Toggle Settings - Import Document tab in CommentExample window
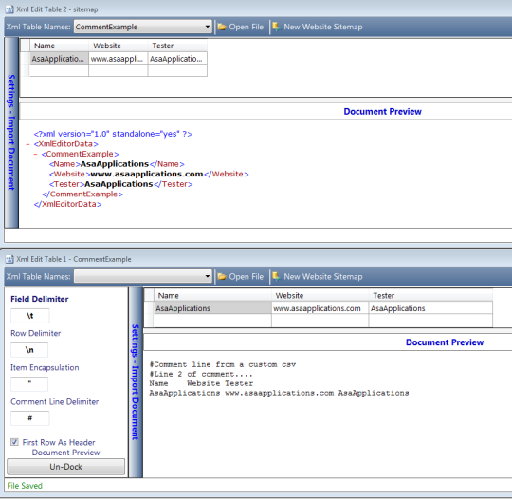Image resolution: width=512 pixels, height=499 pixels. 136,382
